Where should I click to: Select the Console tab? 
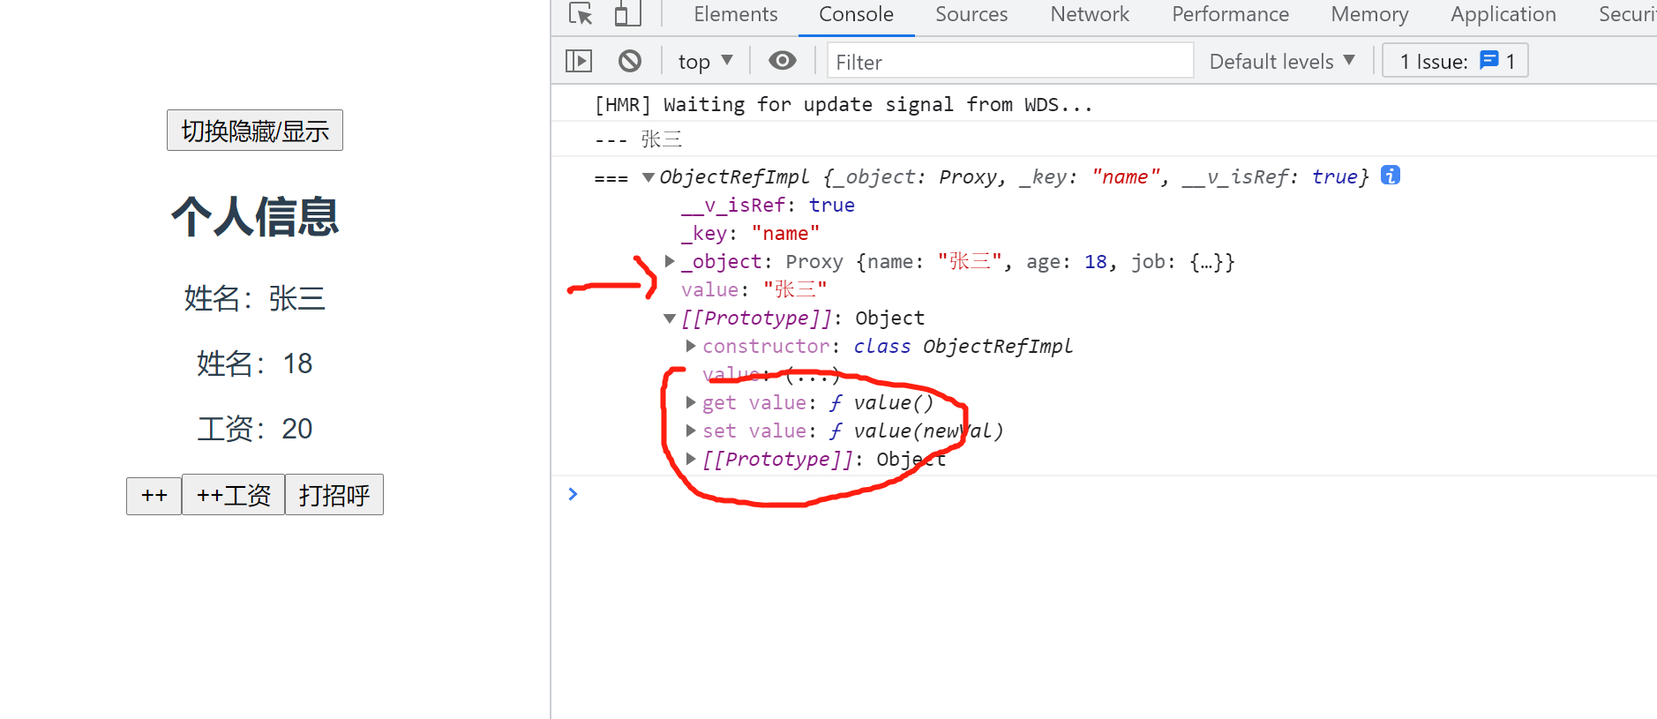pyautogui.click(x=856, y=14)
